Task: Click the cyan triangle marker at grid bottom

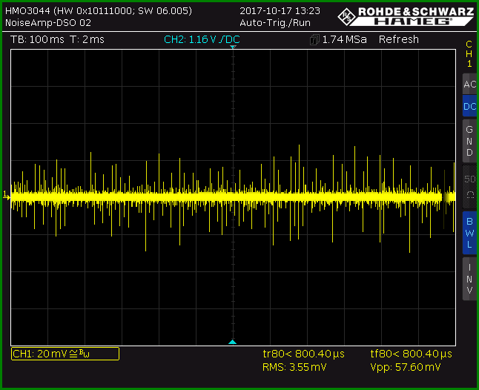Action: pos(233,342)
